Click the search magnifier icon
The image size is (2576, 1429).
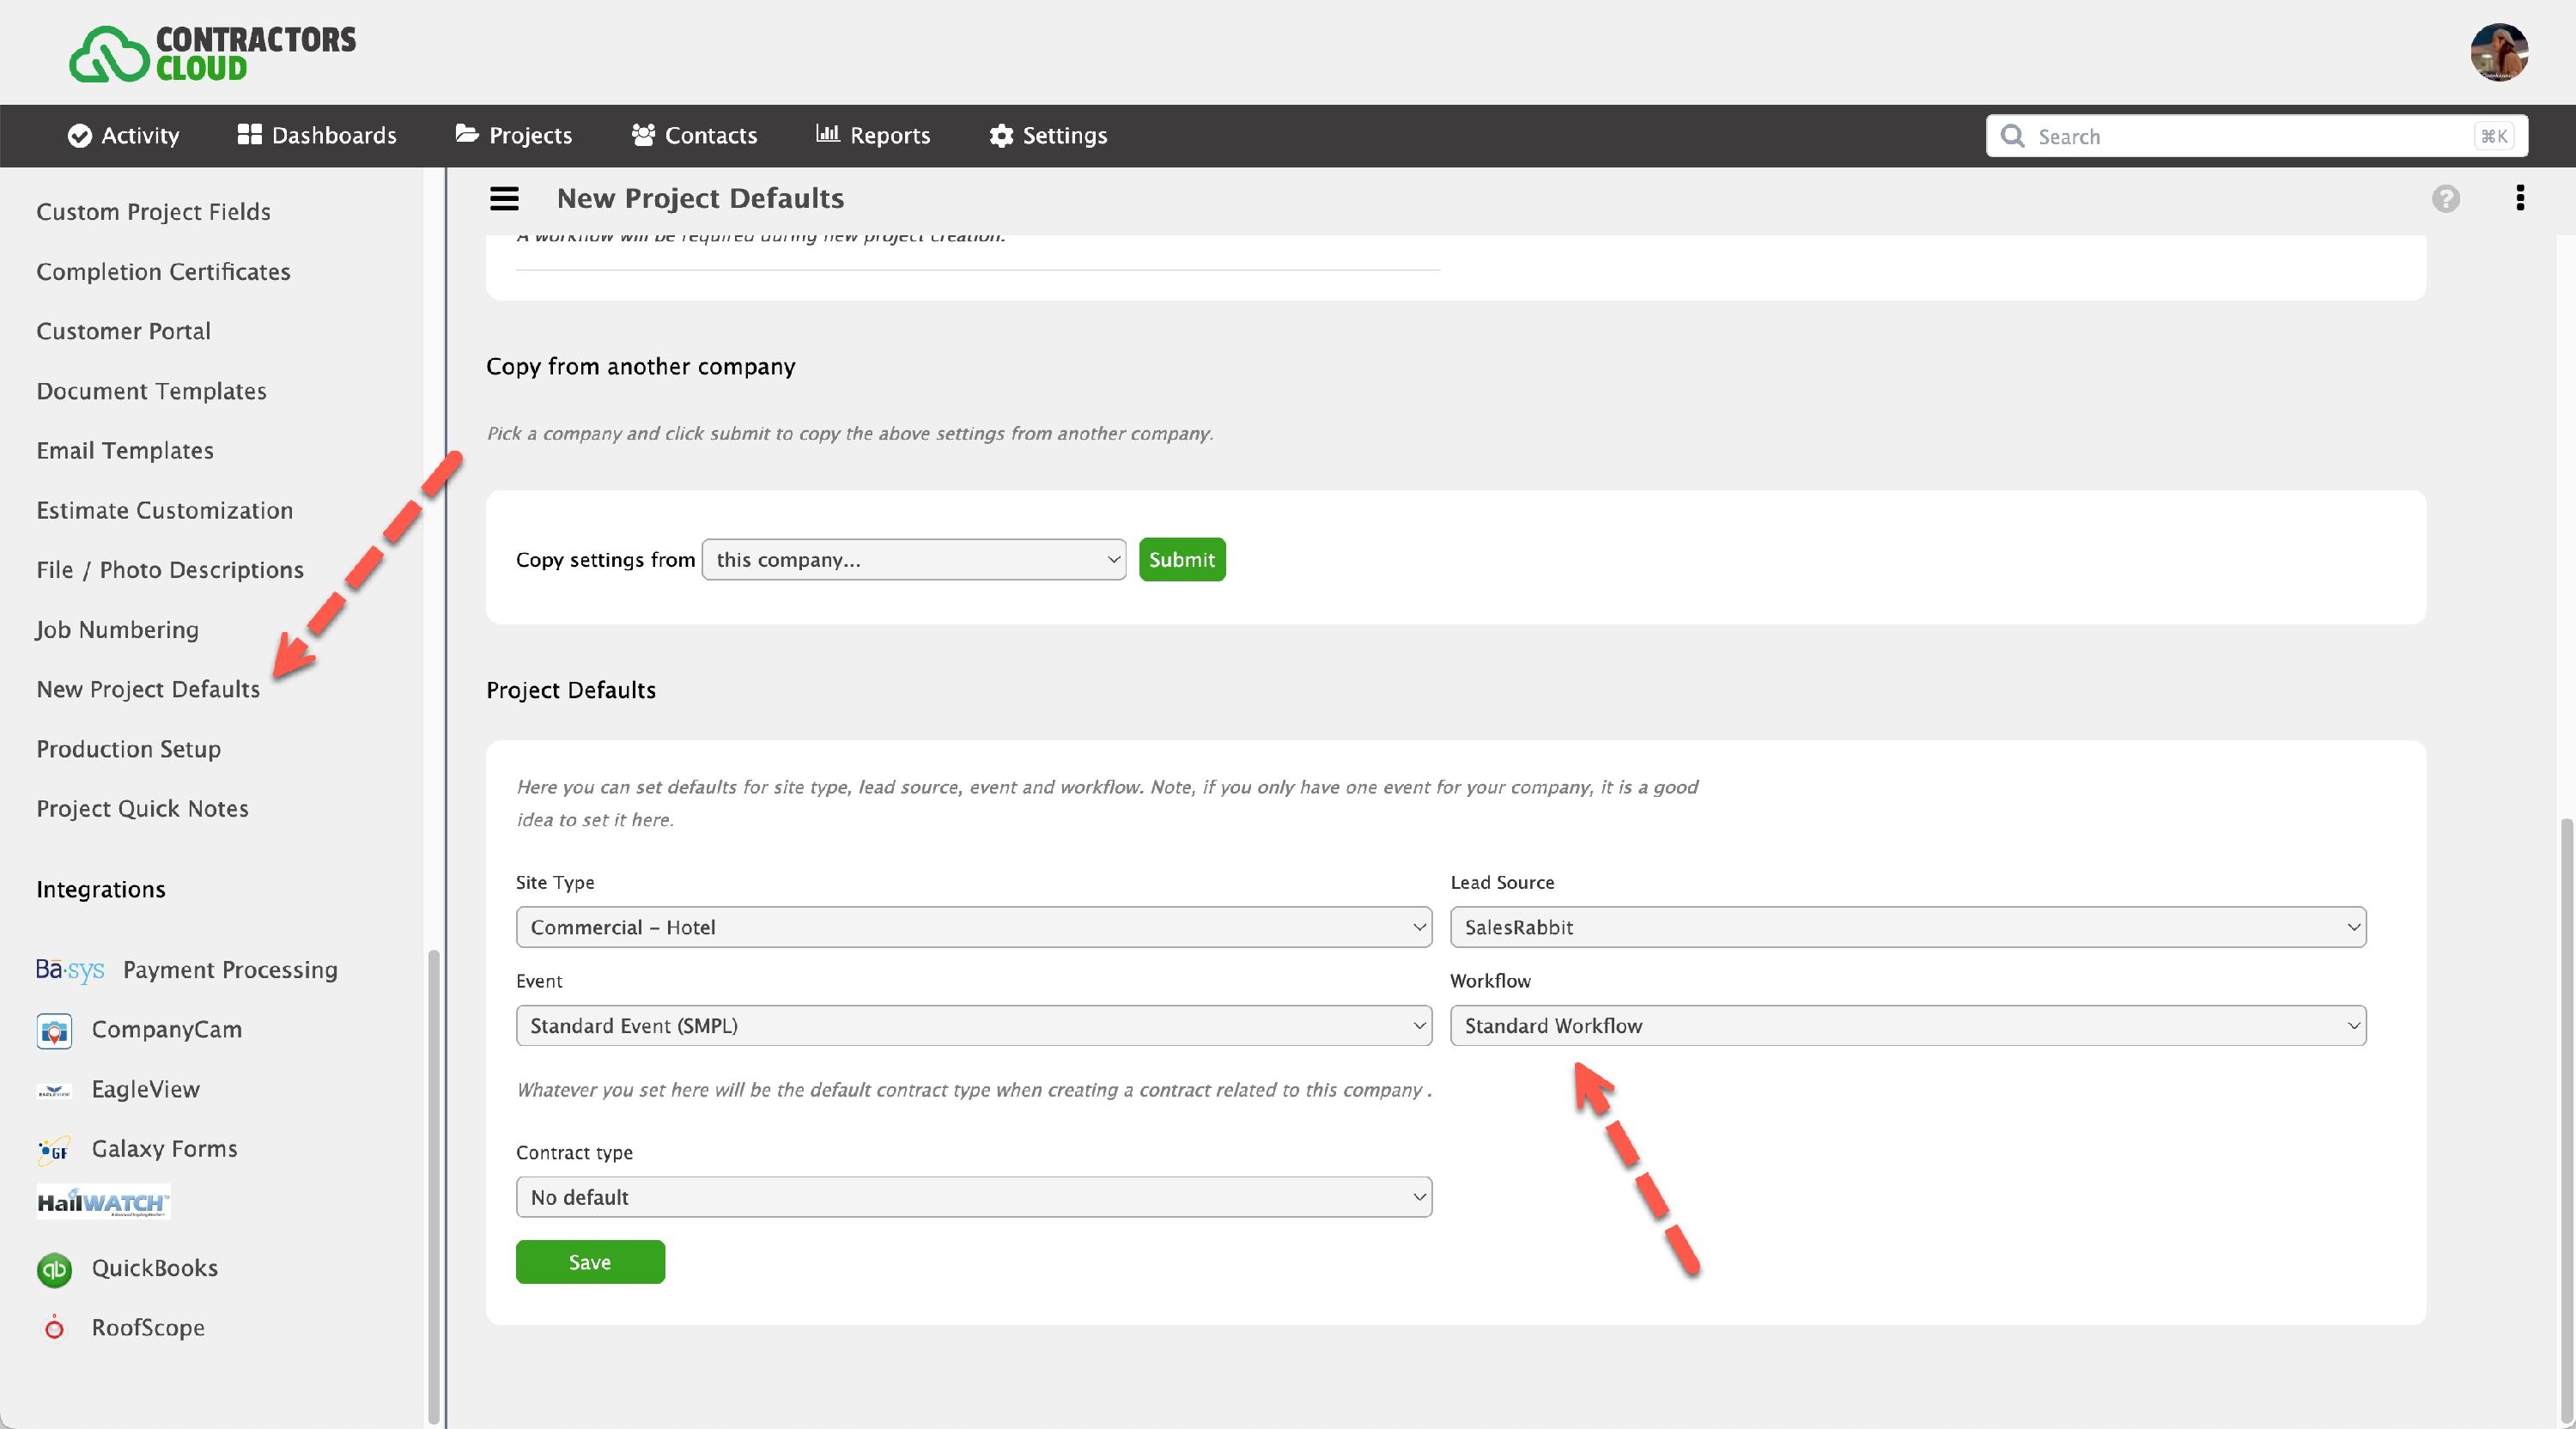click(x=2012, y=136)
